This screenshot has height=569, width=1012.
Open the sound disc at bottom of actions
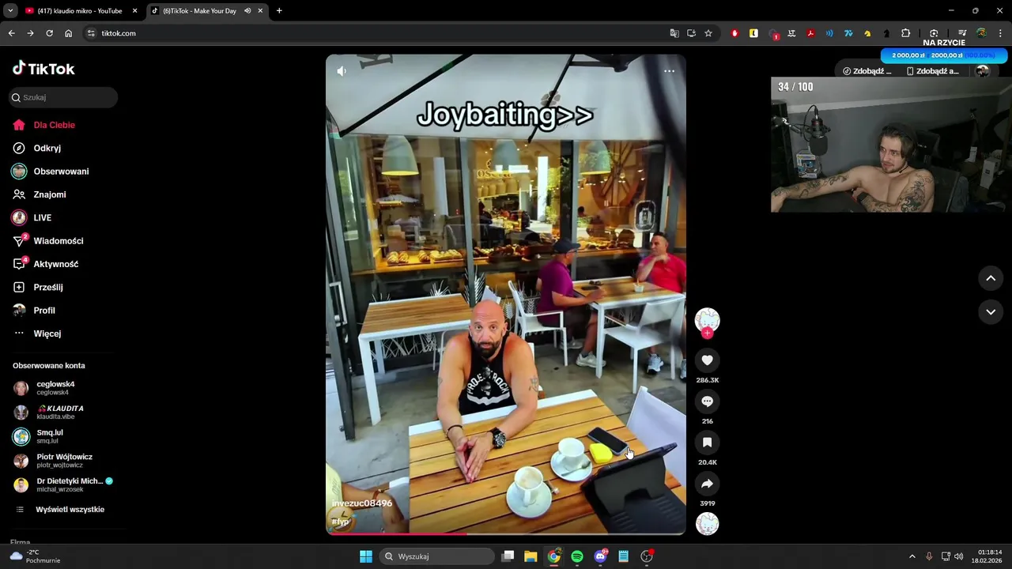click(707, 524)
